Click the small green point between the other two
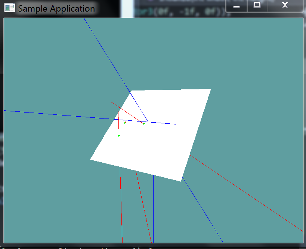Image resolution: width=306 pixels, height=249 pixels. [x=125, y=123]
